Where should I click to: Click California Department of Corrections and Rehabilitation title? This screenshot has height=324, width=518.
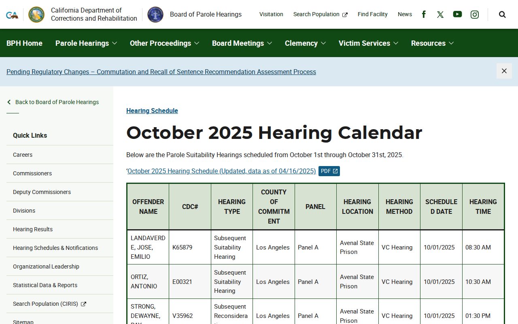click(x=94, y=15)
